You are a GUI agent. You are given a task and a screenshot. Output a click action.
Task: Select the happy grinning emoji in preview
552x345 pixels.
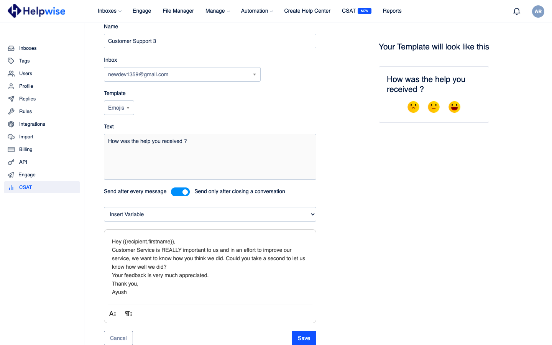point(454,107)
